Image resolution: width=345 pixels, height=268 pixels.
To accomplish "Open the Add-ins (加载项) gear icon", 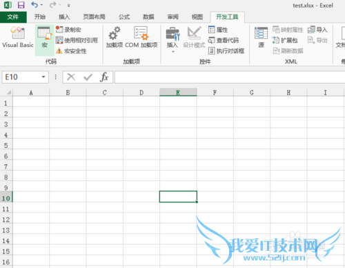I will click(x=115, y=37).
